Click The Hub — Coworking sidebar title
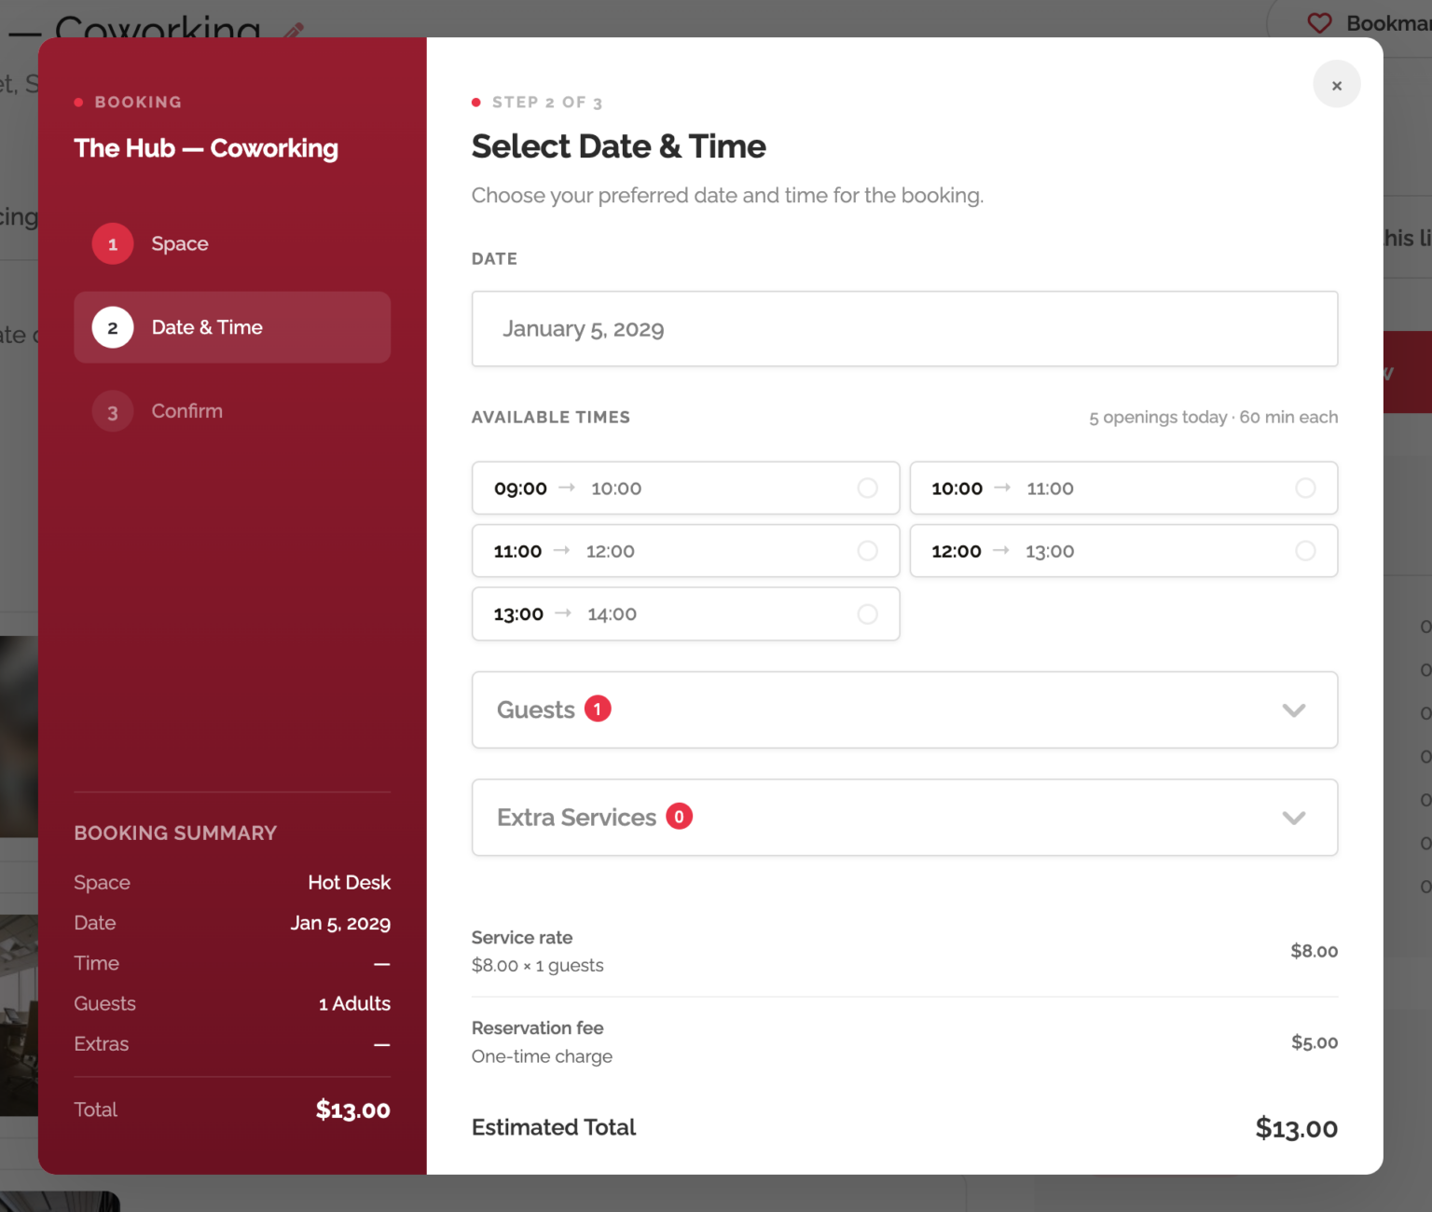The width and height of the screenshot is (1432, 1212). pyautogui.click(x=206, y=148)
